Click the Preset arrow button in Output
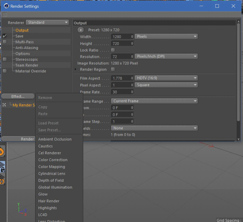Screen dimensions: 243x222 pos(80,30)
